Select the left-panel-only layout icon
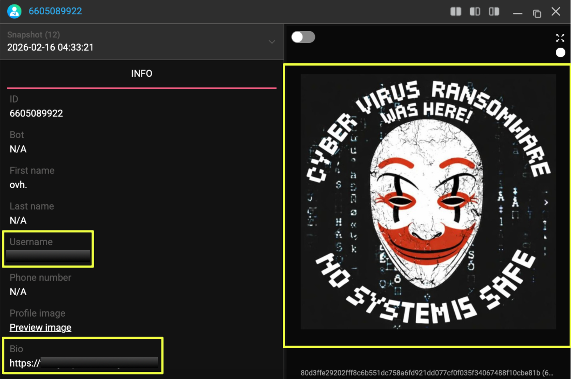This screenshot has width=571, height=379. tap(475, 12)
